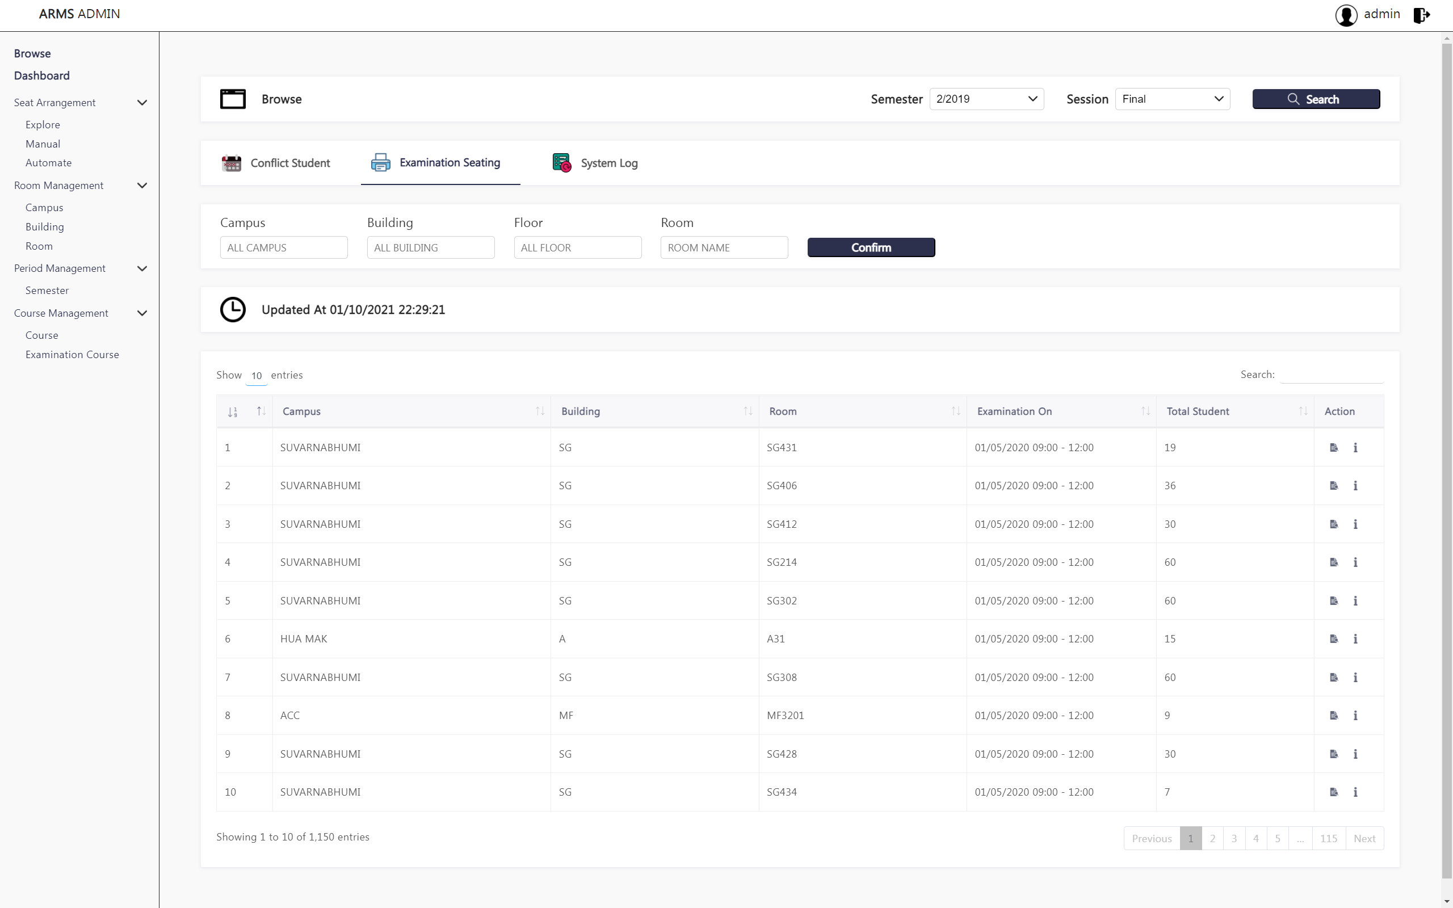Image resolution: width=1453 pixels, height=908 pixels.
Task: Click the info icon for room SG431
Action: [x=1355, y=447]
